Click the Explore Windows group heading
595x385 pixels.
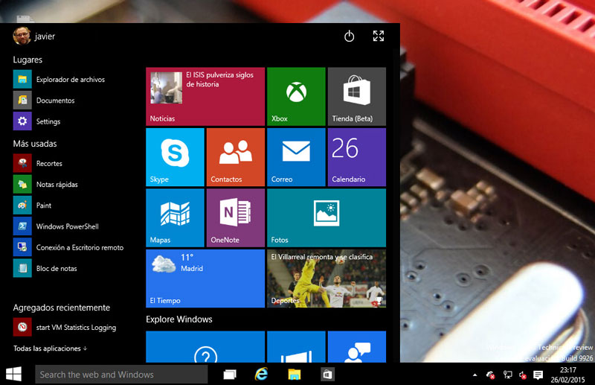click(179, 319)
